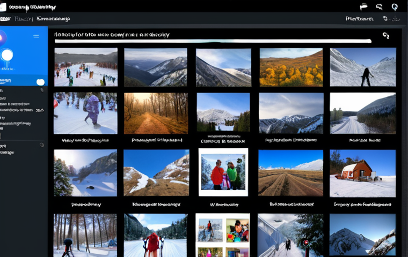
Task: Open the brown hills with snow patches photo
Action: click(156, 173)
